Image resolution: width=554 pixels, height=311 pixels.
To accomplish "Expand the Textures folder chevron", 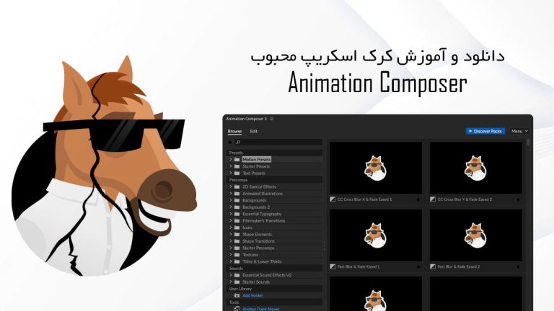I will 231,255.
